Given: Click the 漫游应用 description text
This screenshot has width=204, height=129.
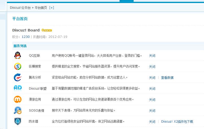Looking at the screenshot, I should pos(93,100).
